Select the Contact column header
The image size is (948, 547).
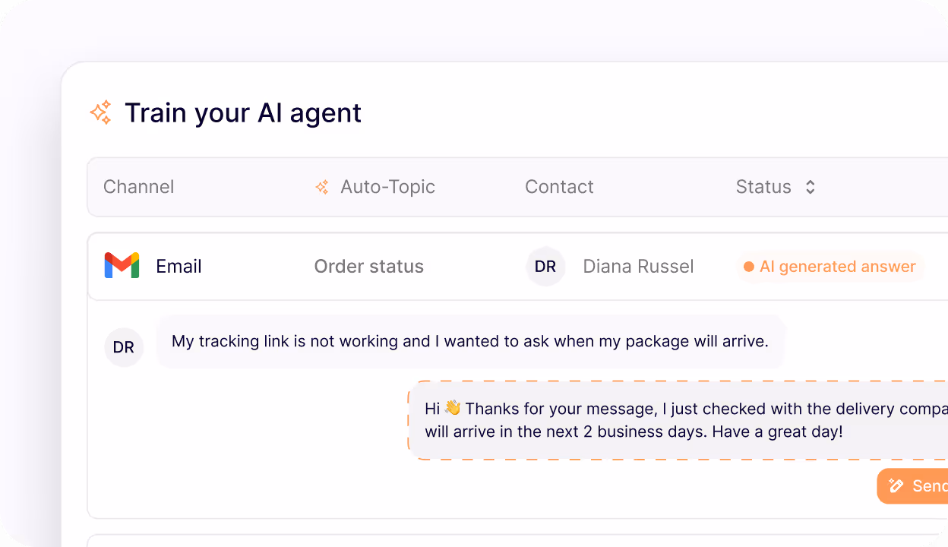tap(559, 186)
